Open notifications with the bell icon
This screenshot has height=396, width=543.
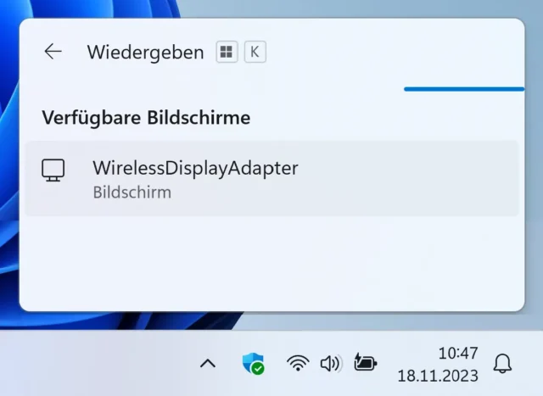503,364
